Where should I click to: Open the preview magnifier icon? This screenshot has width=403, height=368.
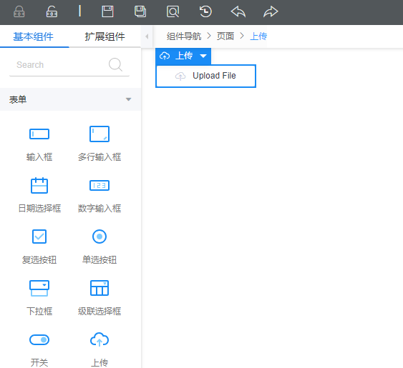[x=173, y=11]
